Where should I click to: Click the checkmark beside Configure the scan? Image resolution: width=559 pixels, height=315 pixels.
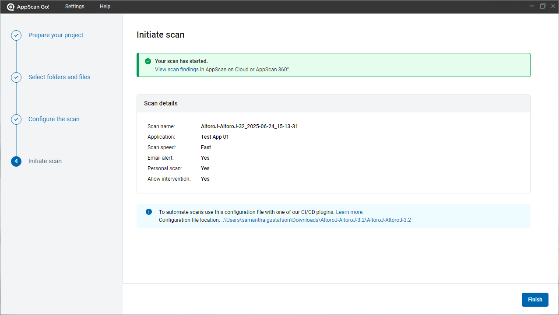click(x=16, y=119)
